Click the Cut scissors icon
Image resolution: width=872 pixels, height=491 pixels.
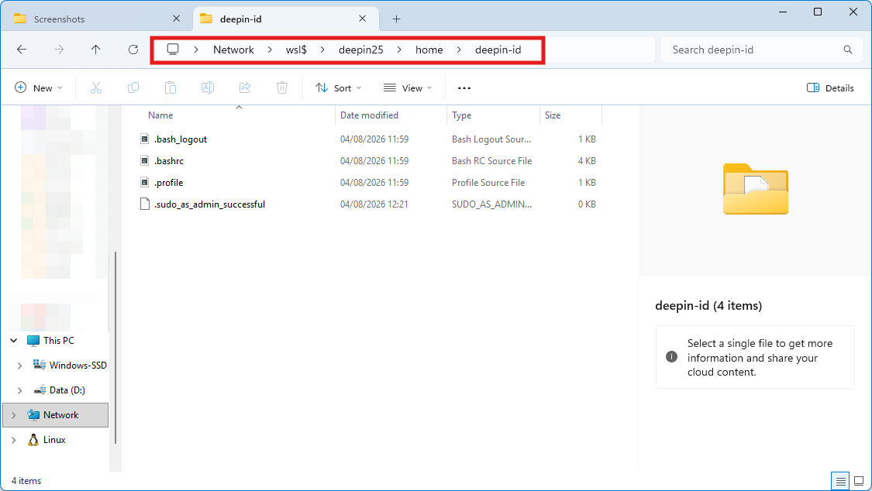(x=96, y=88)
